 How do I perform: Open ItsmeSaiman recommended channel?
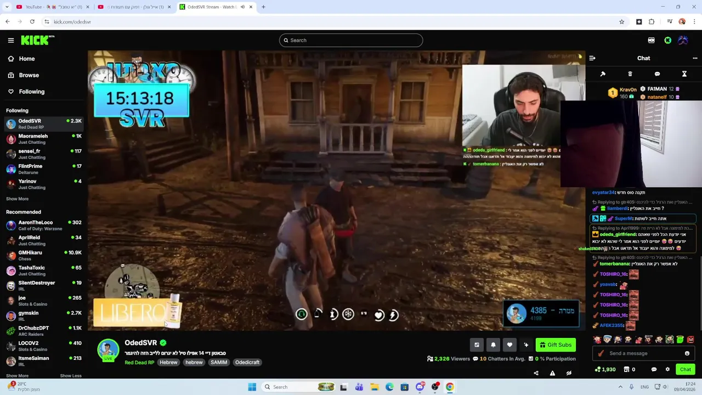[x=44, y=361]
